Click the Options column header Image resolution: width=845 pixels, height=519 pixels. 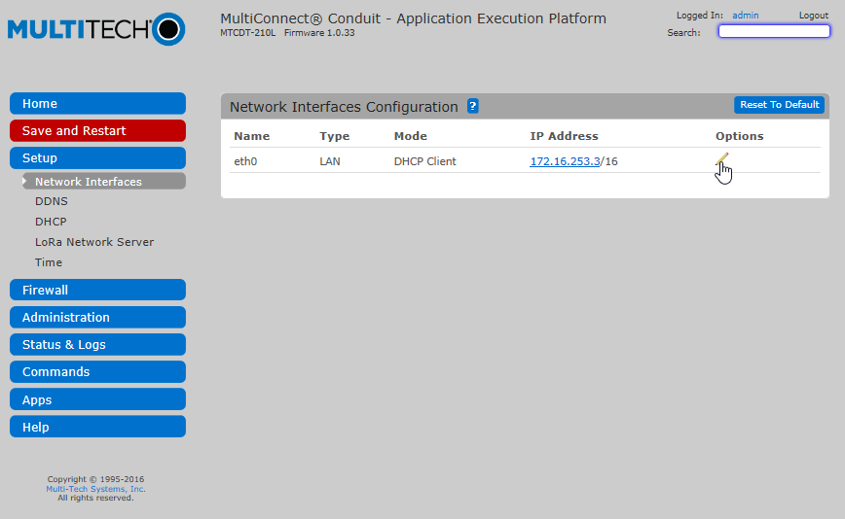click(740, 136)
